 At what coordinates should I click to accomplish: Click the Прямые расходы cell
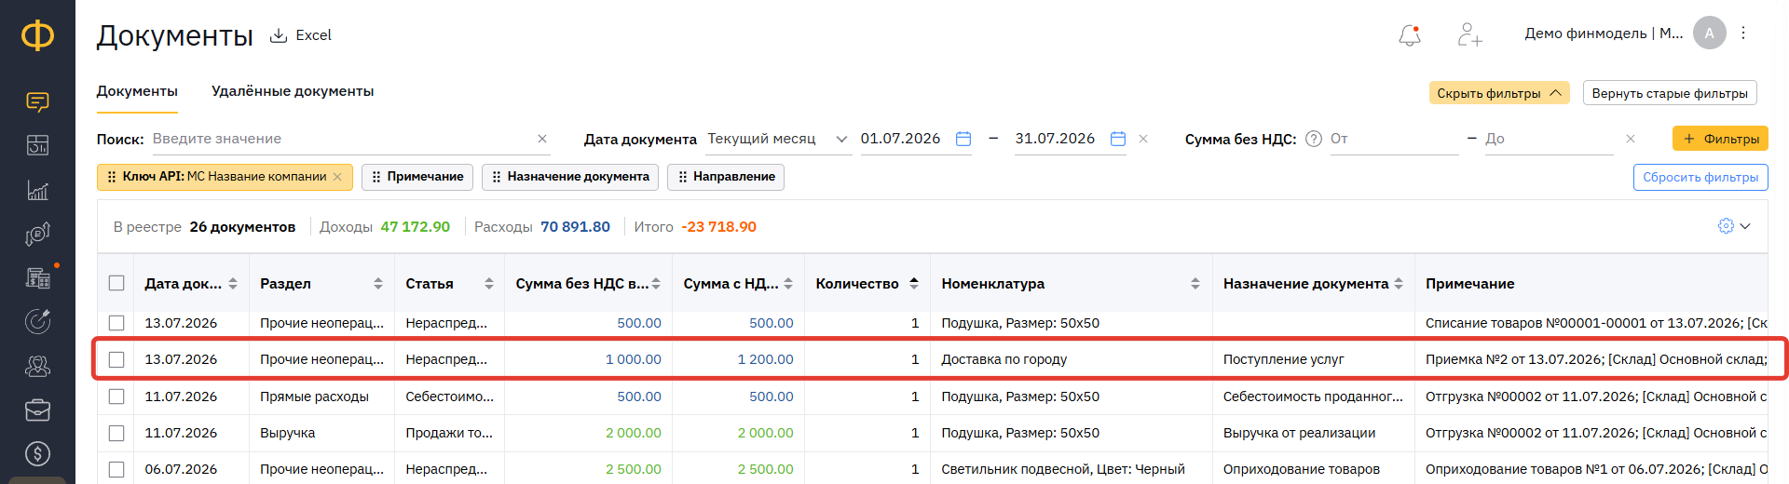pos(314,397)
